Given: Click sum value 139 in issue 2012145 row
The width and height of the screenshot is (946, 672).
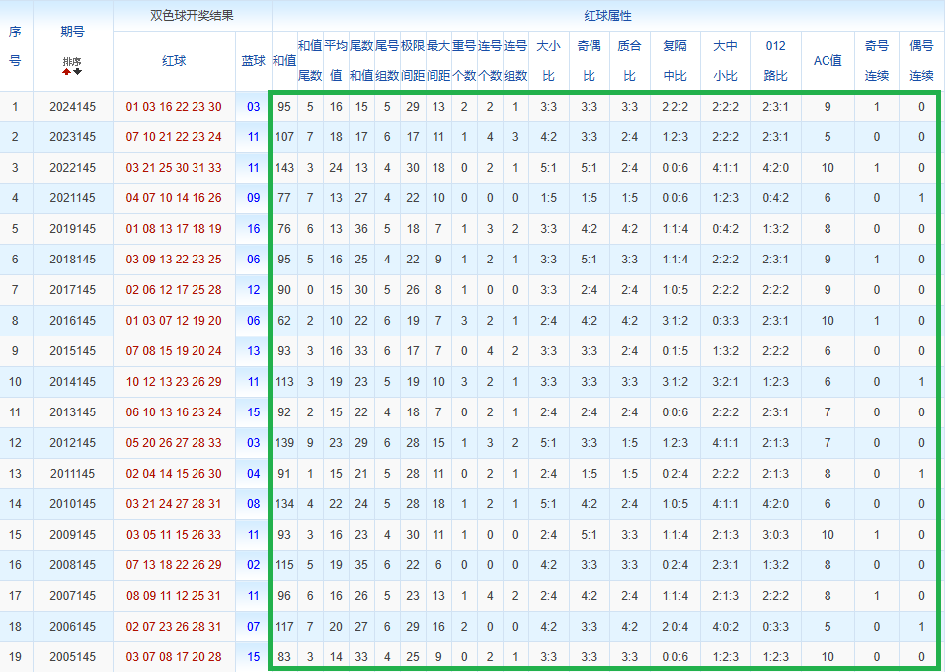Looking at the screenshot, I should click(x=284, y=443).
